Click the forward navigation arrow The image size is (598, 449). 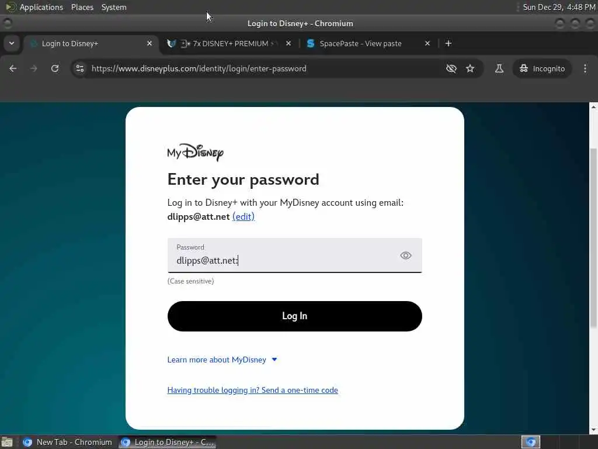pos(34,68)
